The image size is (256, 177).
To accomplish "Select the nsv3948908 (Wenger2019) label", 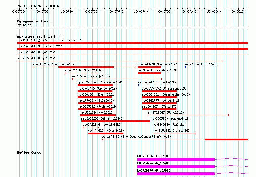I will tap(157, 64).
